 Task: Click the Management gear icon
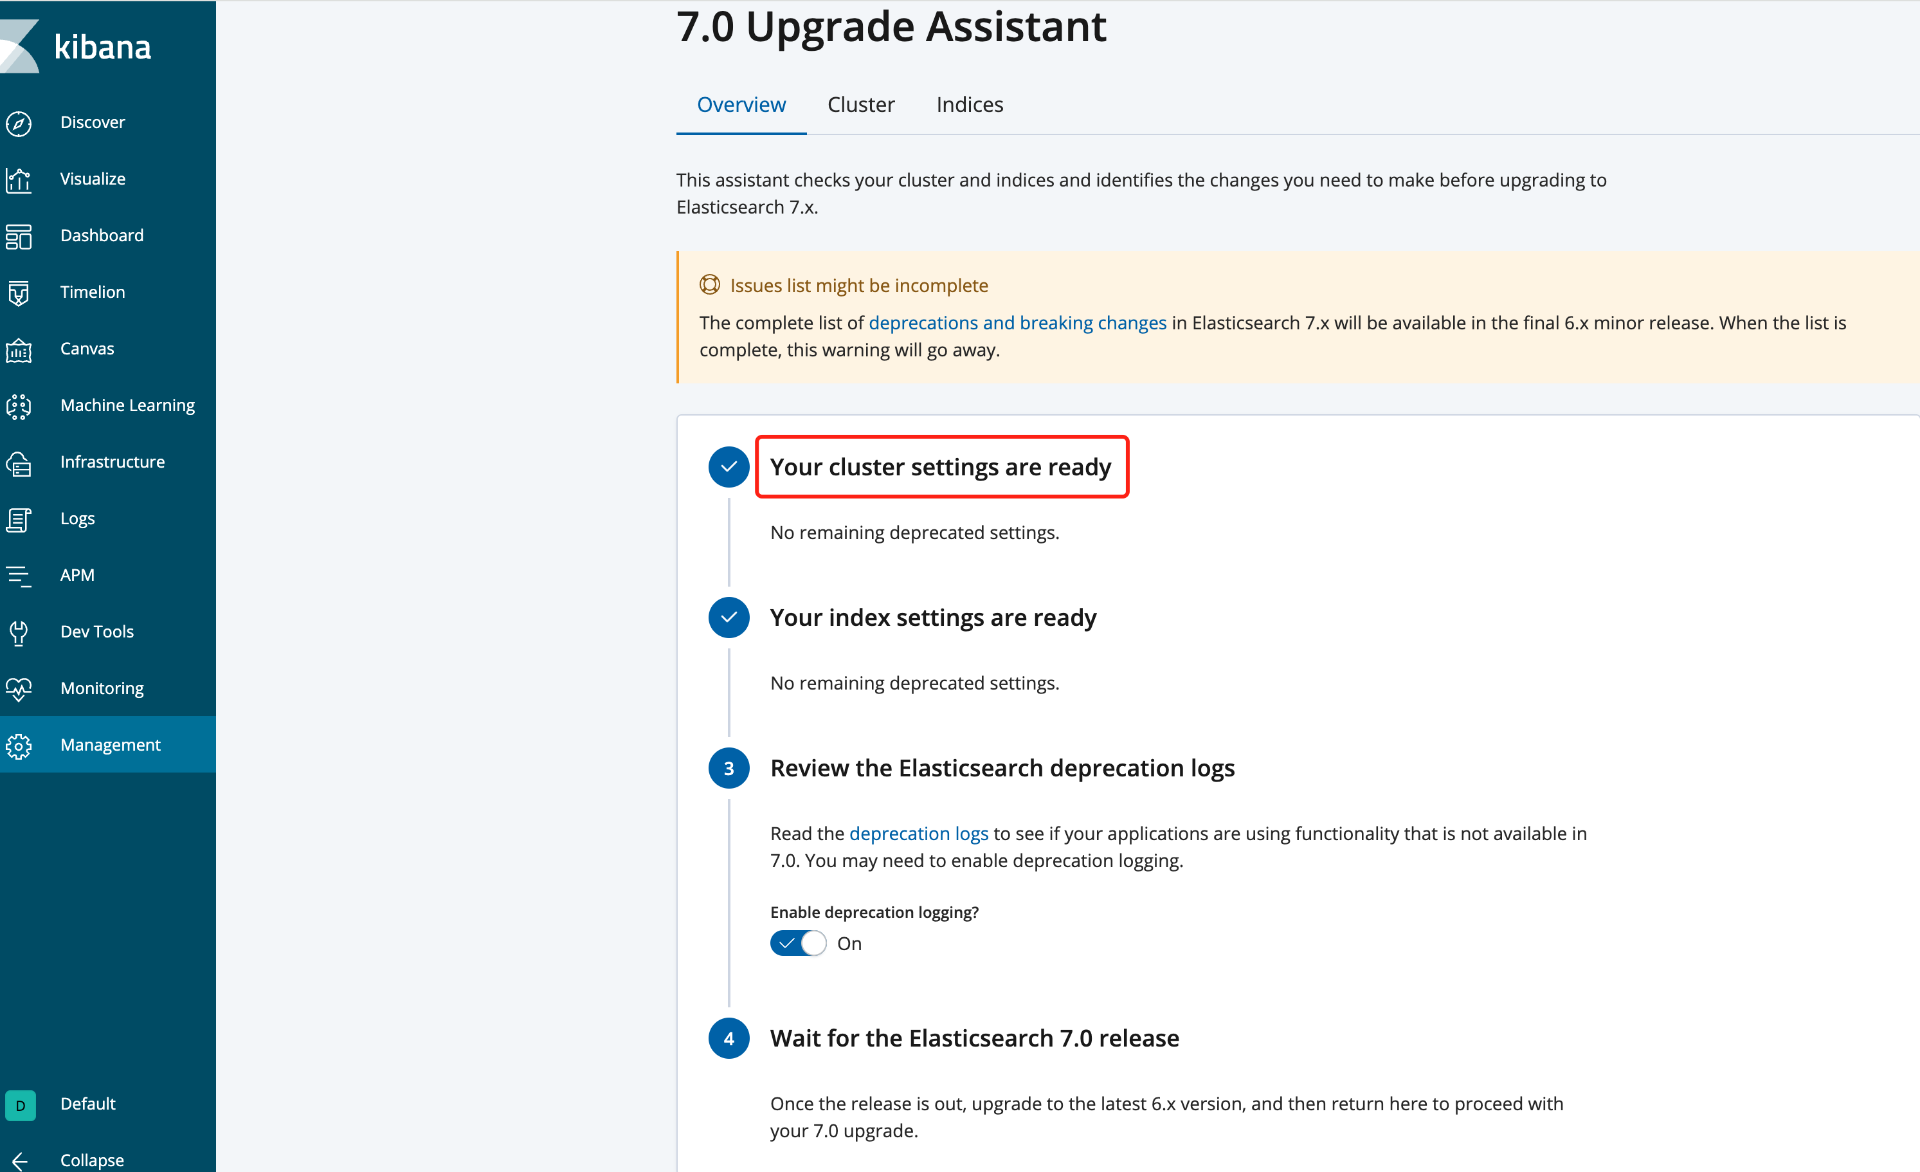[19, 746]
